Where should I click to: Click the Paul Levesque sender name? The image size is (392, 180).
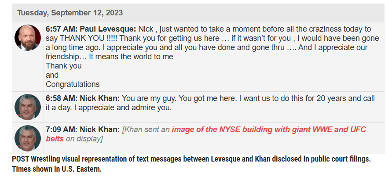(108, 29)
